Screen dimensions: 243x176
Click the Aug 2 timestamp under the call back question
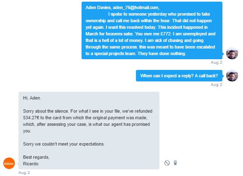(216, 85)
